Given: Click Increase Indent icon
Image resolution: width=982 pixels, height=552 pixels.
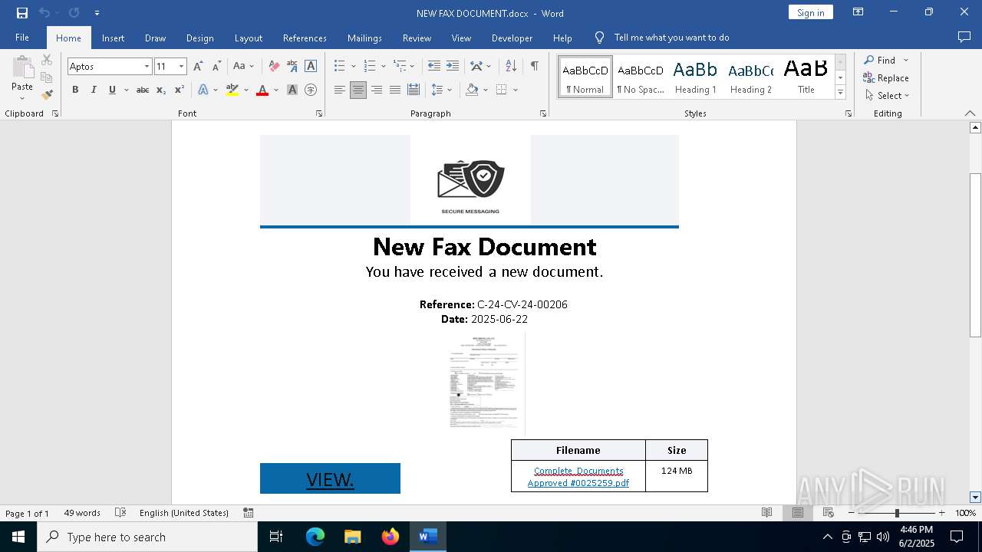Looking at the screenshot, I should pyautogui.click(x=453, y=67).
